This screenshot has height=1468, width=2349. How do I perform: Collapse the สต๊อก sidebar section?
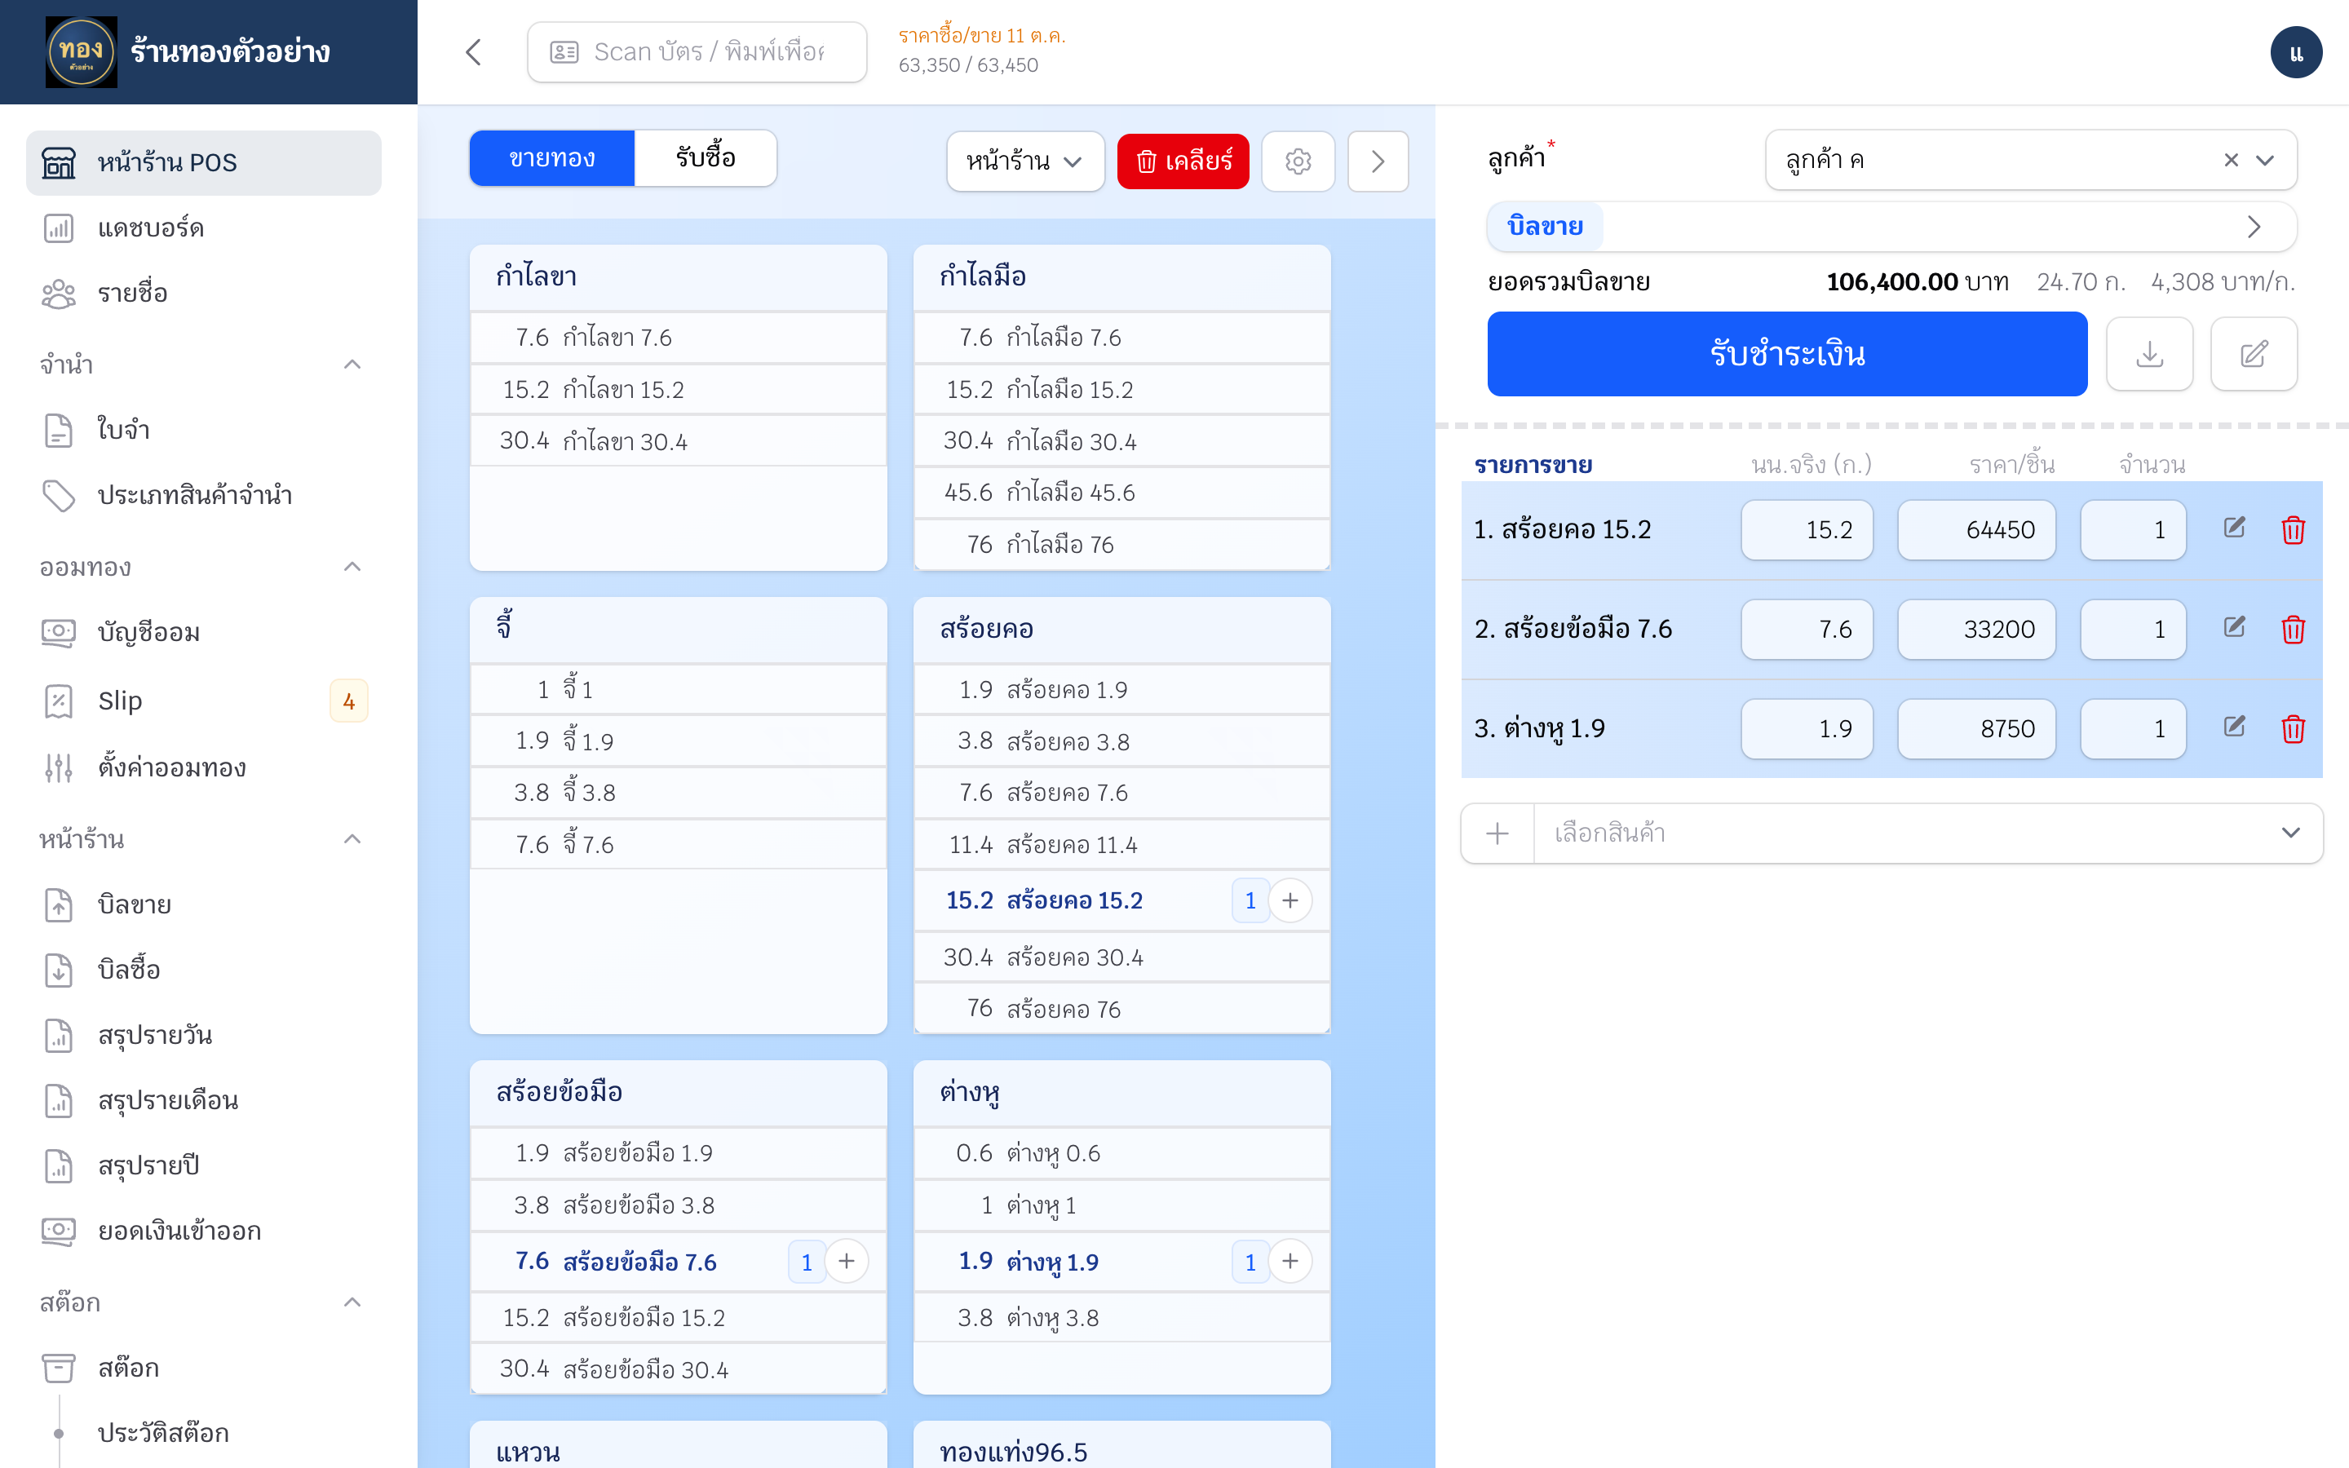pyautogui.click(x=352, y=1302)
